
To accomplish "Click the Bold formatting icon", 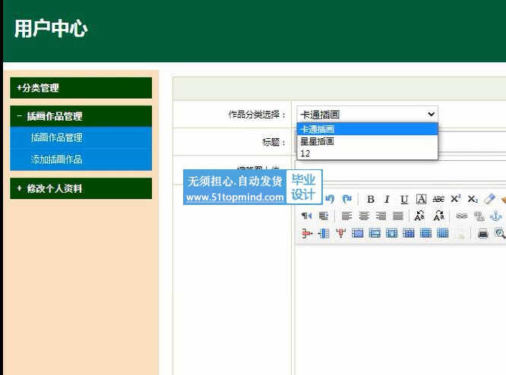I will (371, 199).
